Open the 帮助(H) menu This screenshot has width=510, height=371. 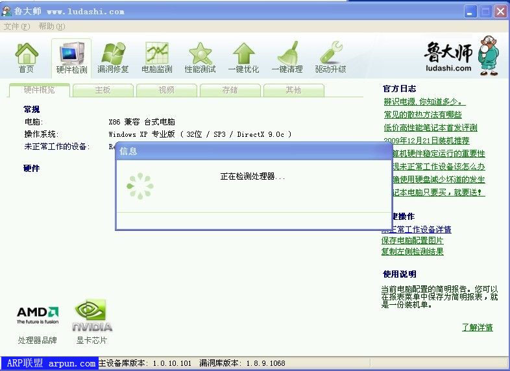pyautogui.click(x=52, y=27)
